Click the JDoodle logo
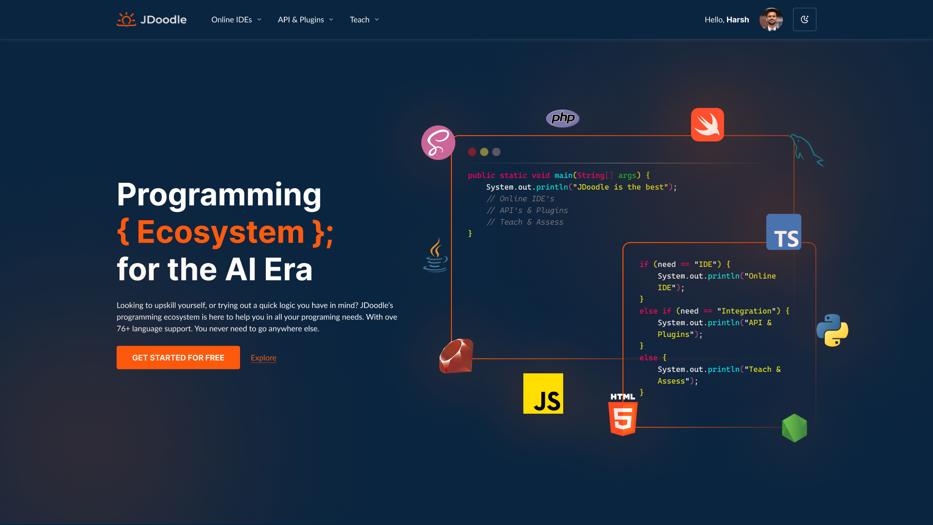The width and height of the screenshot is (933, 525). point(151,19)
